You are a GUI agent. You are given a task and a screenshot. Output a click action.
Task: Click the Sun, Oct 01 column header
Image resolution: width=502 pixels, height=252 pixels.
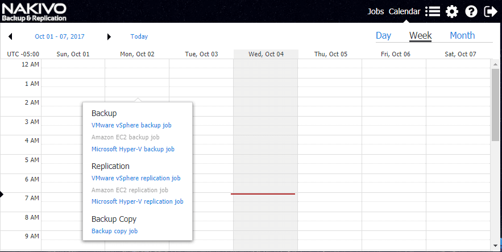pyautogui.click(x=73, y=54)
